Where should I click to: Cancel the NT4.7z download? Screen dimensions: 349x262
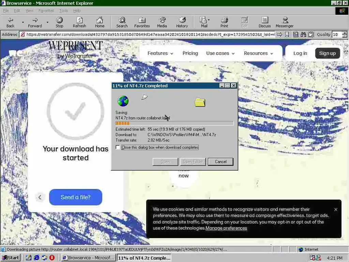[221, 162]
